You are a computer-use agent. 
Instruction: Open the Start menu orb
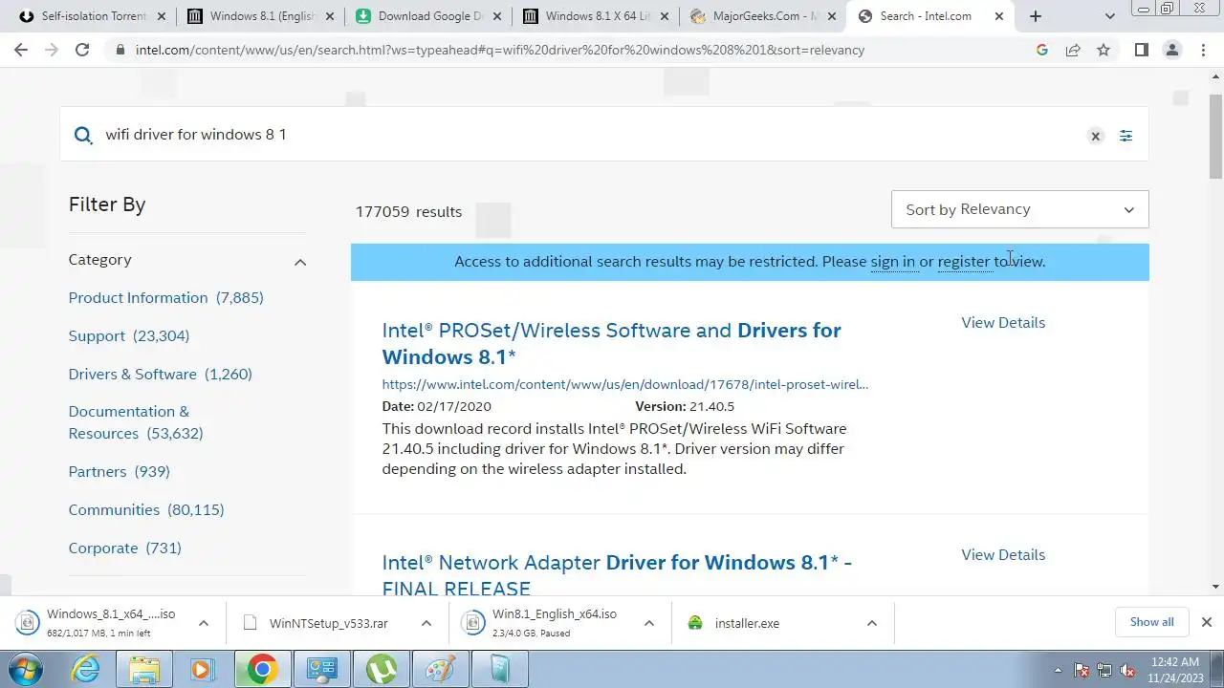point(26,669)
